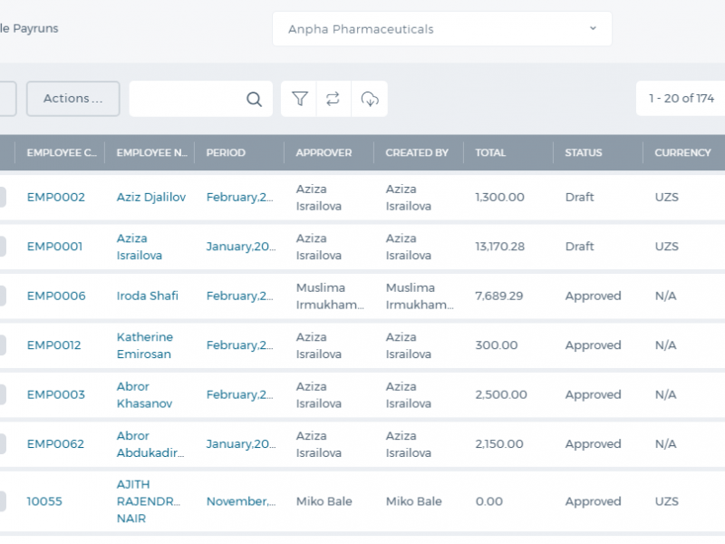Open November period link for 10055
Viewport: 725px width, 544px height.
pyautogui.click(x=241, y=501)
